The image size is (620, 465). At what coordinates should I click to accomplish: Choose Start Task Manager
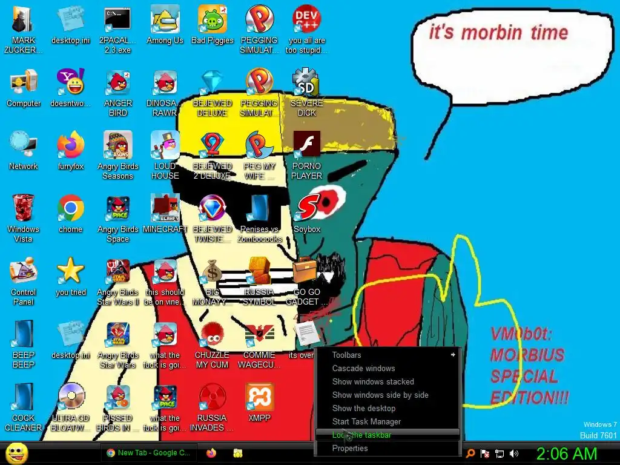pyautogui.click(x=387, y=421)
